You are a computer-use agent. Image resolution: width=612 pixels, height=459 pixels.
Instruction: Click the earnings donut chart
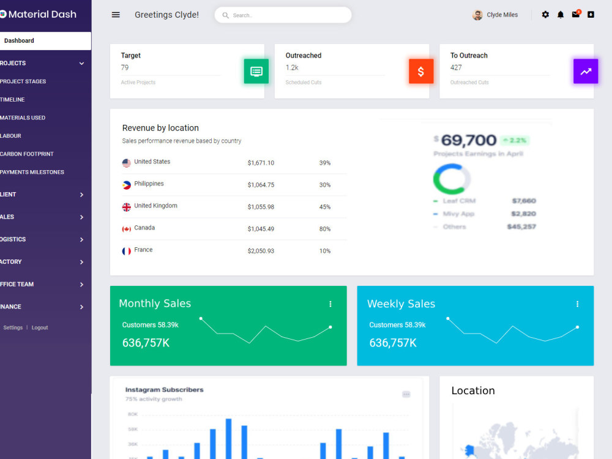click(452, 179)
